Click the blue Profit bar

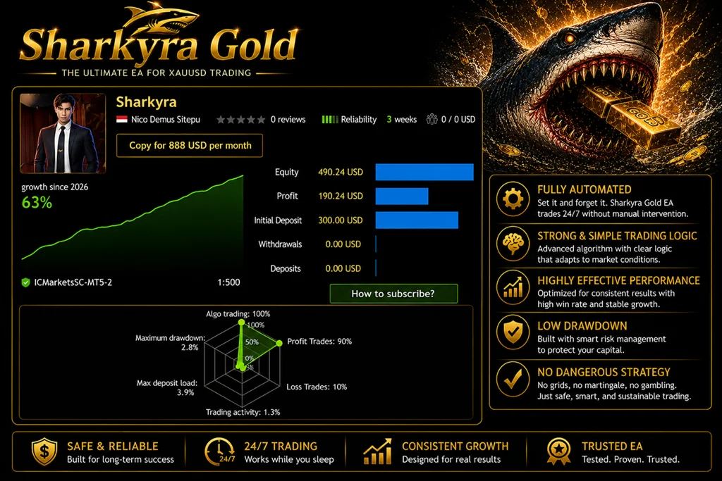(402, 196)
